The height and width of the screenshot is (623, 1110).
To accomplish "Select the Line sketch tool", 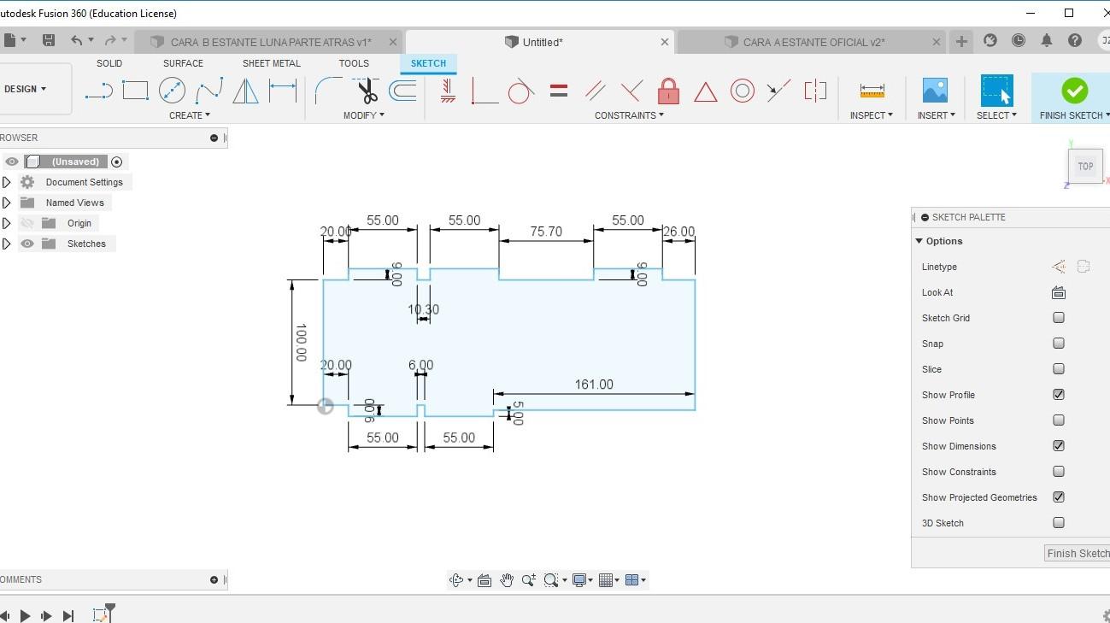I will [99, 91].
